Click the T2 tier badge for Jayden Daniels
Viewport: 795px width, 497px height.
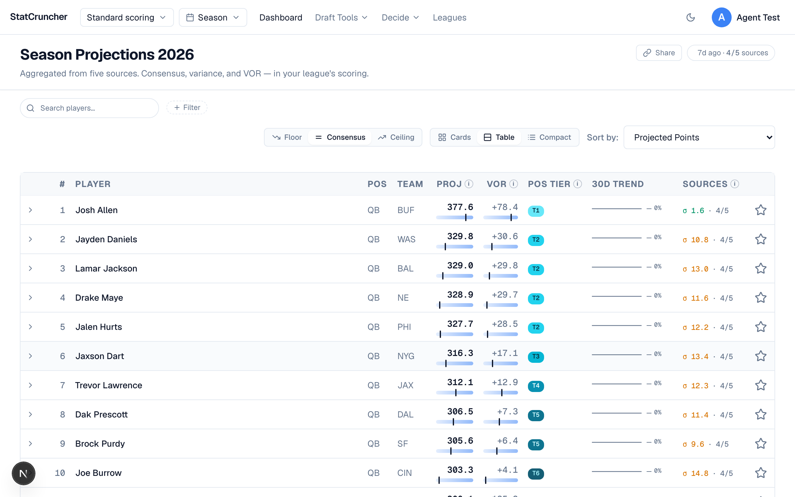pyautogui.click(x=536, y=240)
